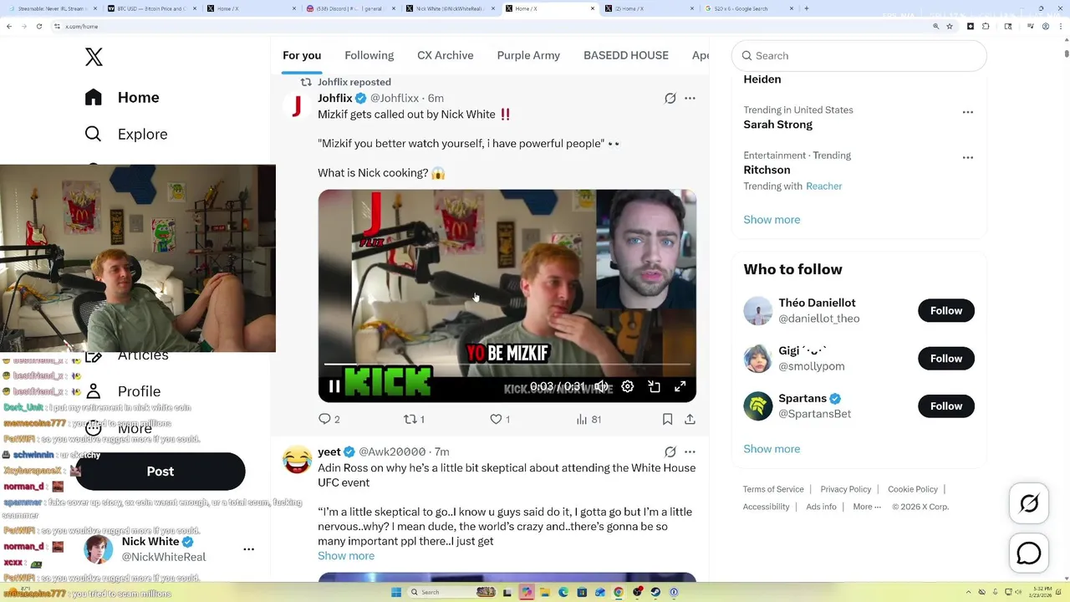
Task: Seek using the video progress bar
Action: click(507, 365)
